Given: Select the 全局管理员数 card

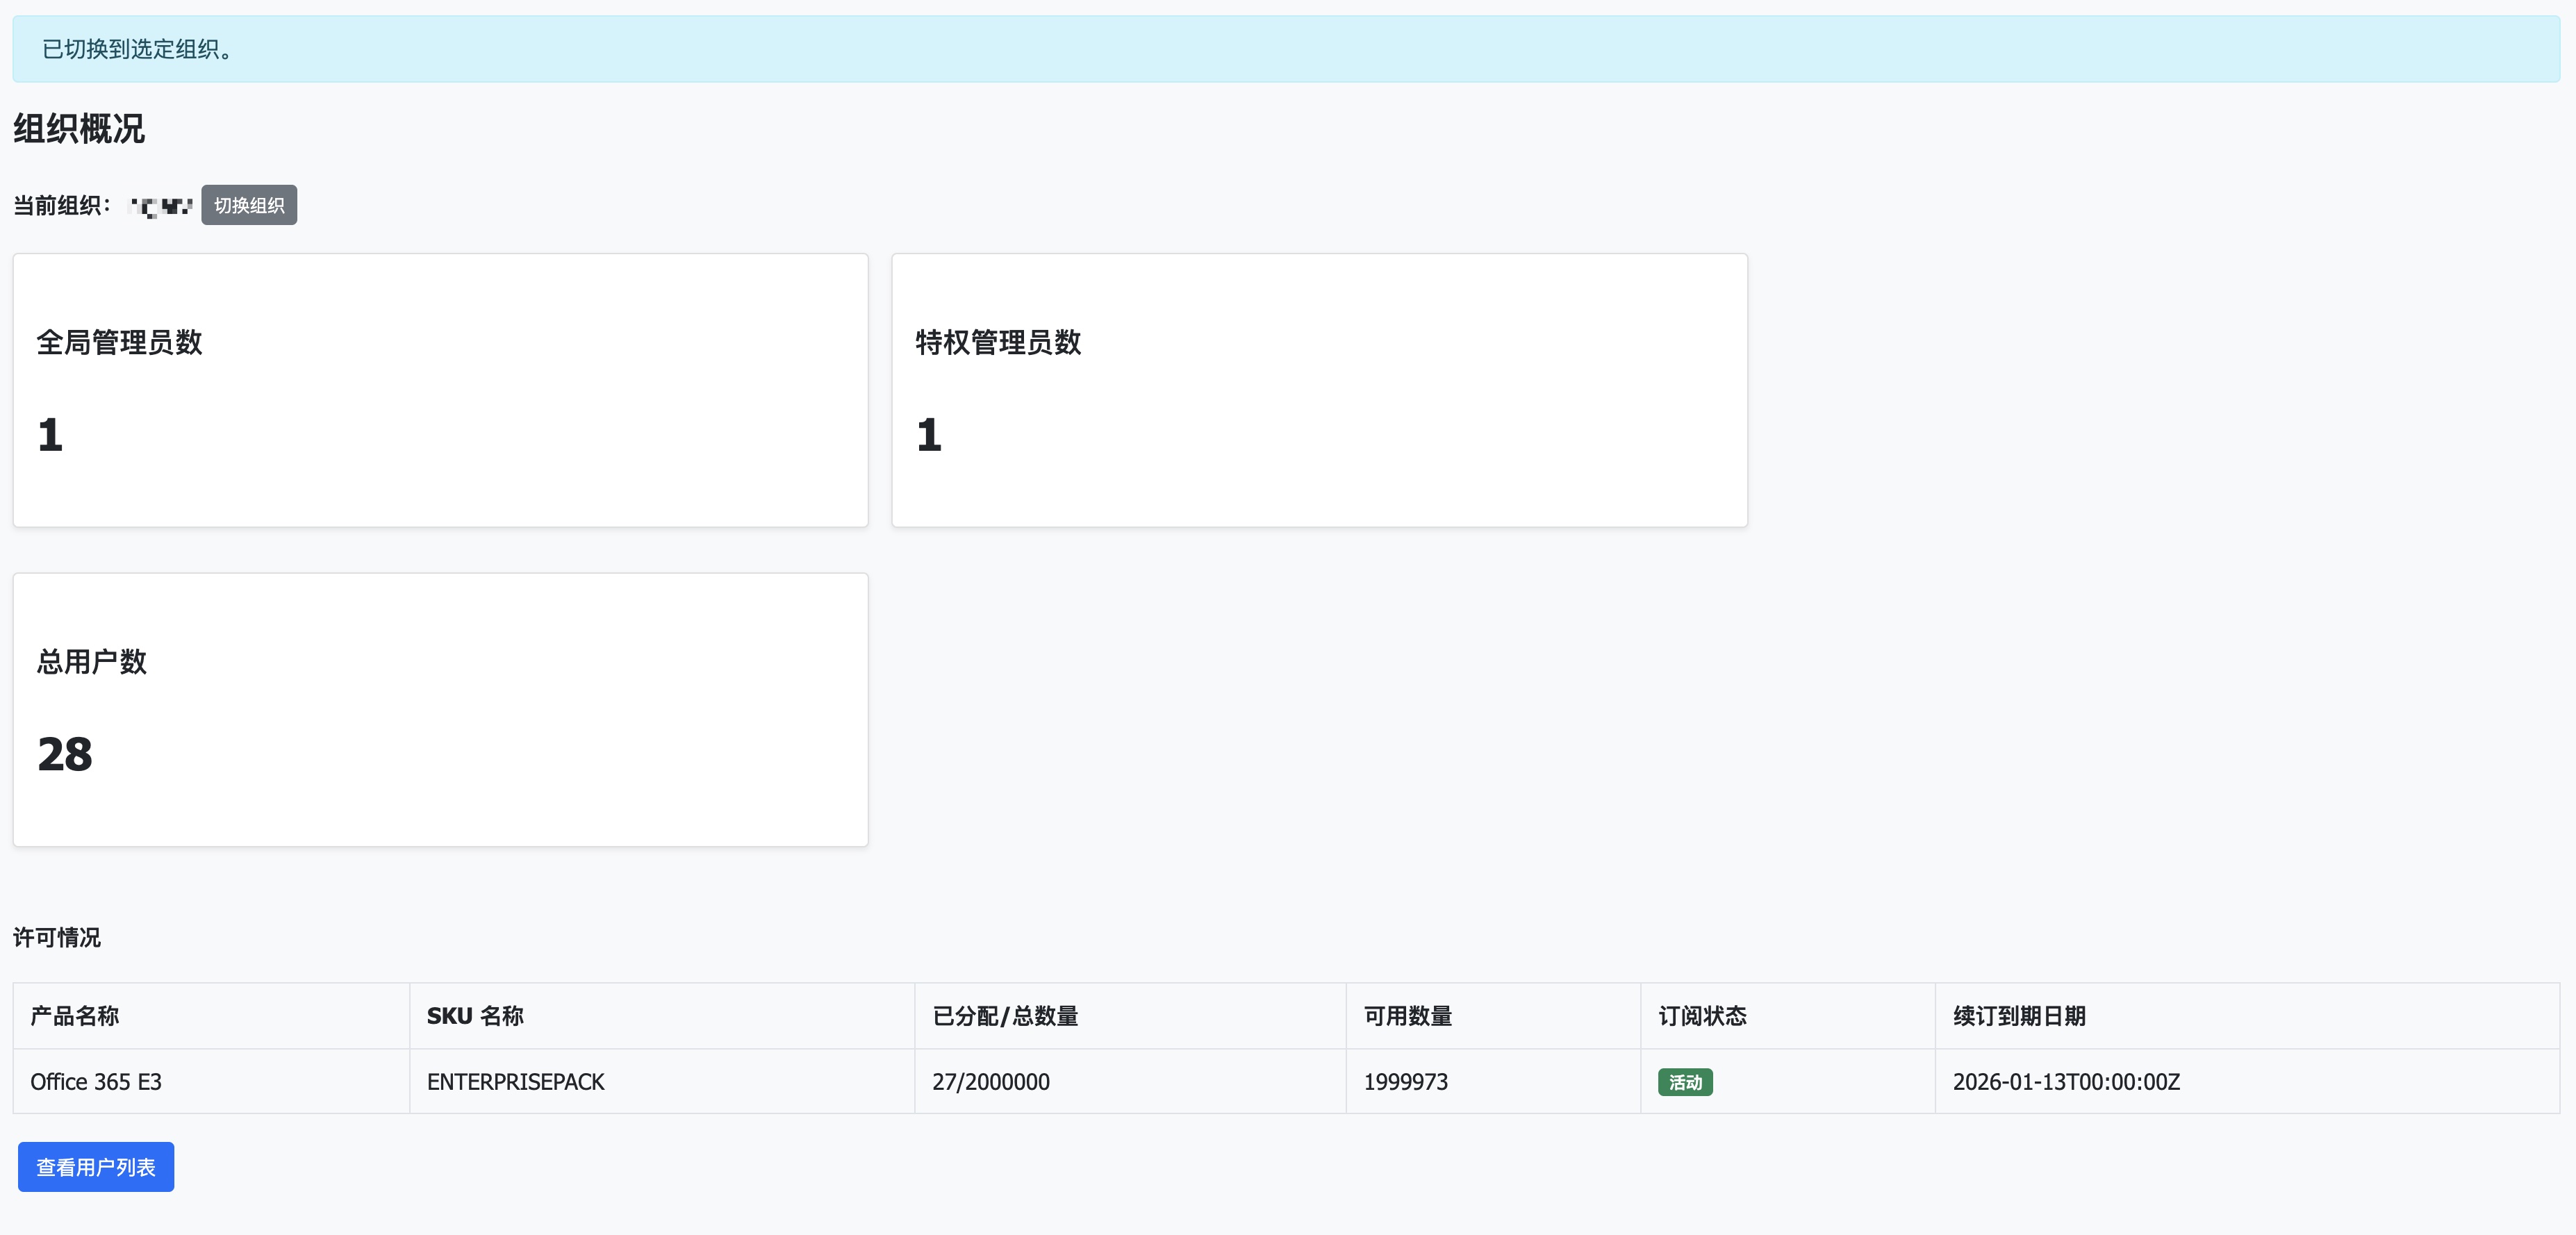Looking at the screenshot, I should click(440, 390).
